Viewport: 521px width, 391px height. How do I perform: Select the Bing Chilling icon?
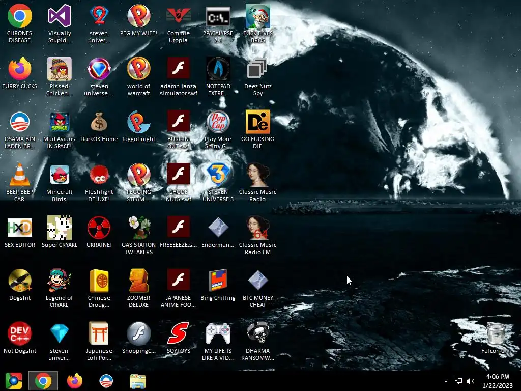click(218, 281)
